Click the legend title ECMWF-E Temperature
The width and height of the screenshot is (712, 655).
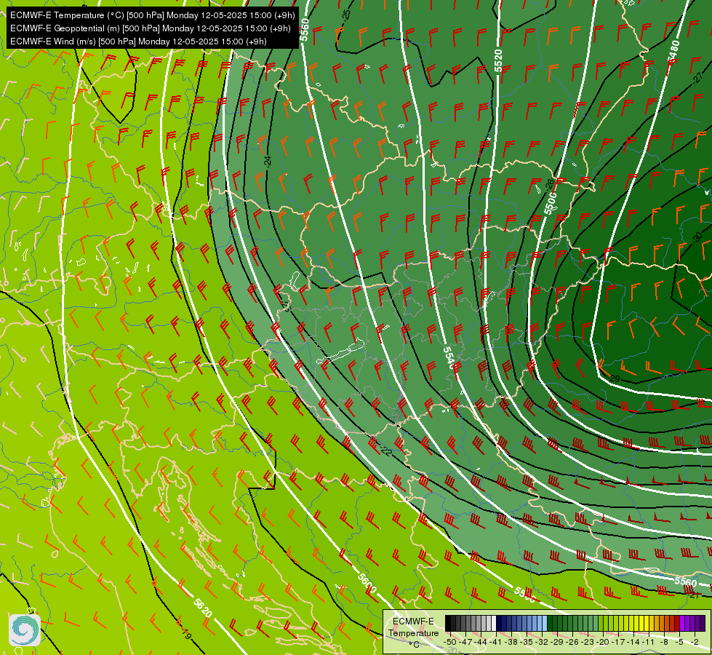(x=414, y=627)
